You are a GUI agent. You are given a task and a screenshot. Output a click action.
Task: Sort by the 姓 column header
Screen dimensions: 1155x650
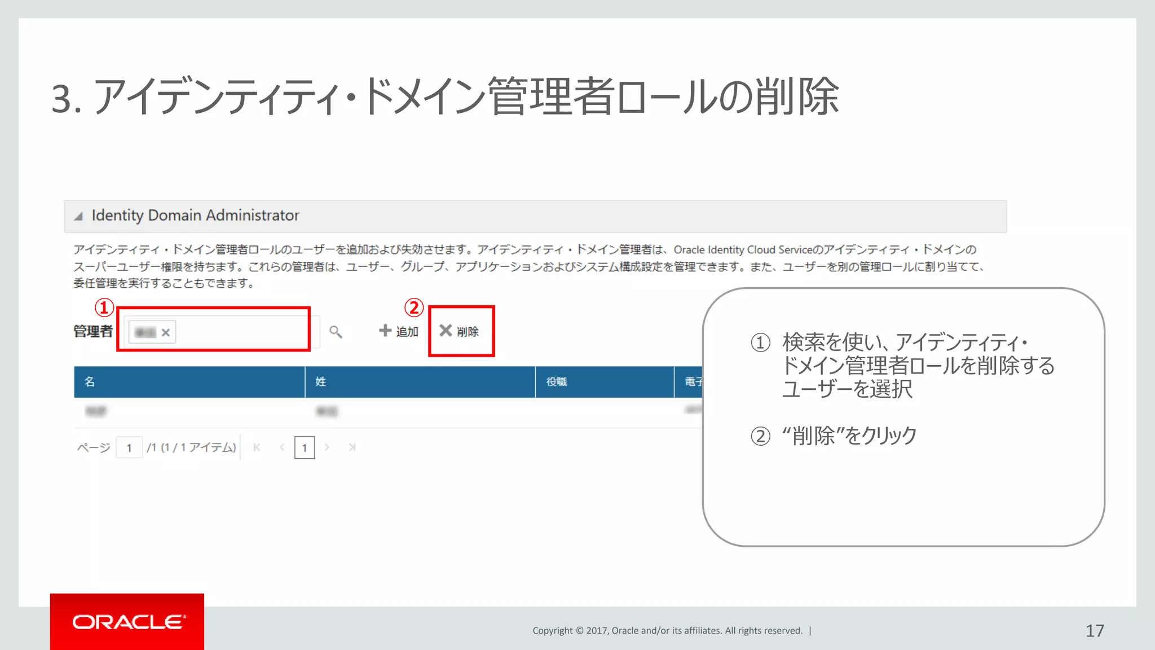pos(420,382)
